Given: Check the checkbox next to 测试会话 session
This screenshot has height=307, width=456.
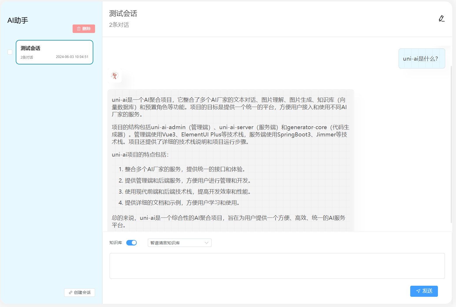Looking at the screenshot, I should (10, 52).
